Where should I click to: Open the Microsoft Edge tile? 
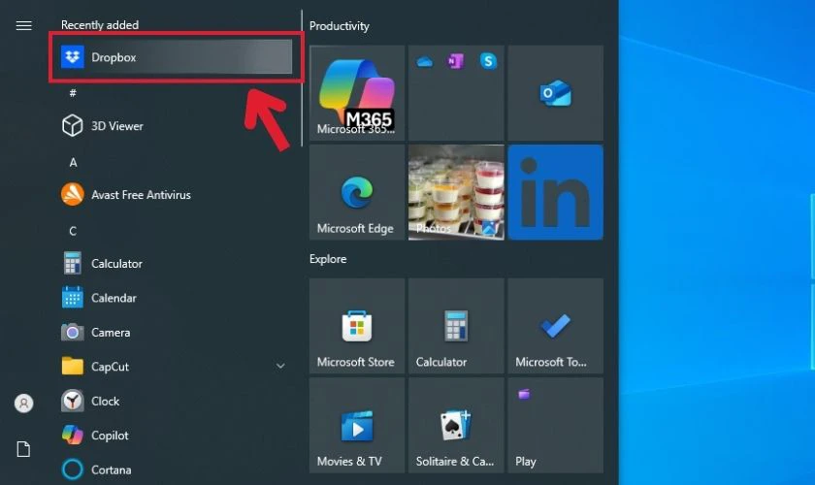[x=356, y=192]
